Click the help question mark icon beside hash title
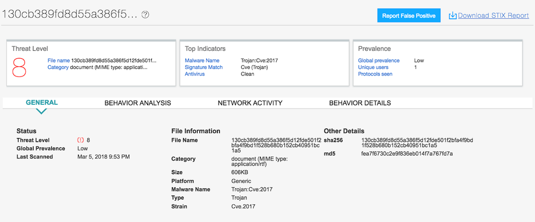The image size is (535, 222). tap(145, 15)
